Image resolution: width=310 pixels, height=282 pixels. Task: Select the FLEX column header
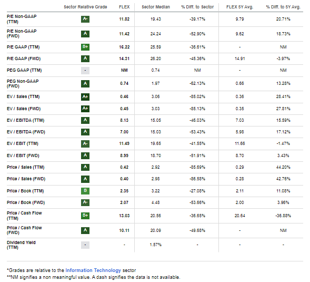pyautogui.click(x=124, y=7)
